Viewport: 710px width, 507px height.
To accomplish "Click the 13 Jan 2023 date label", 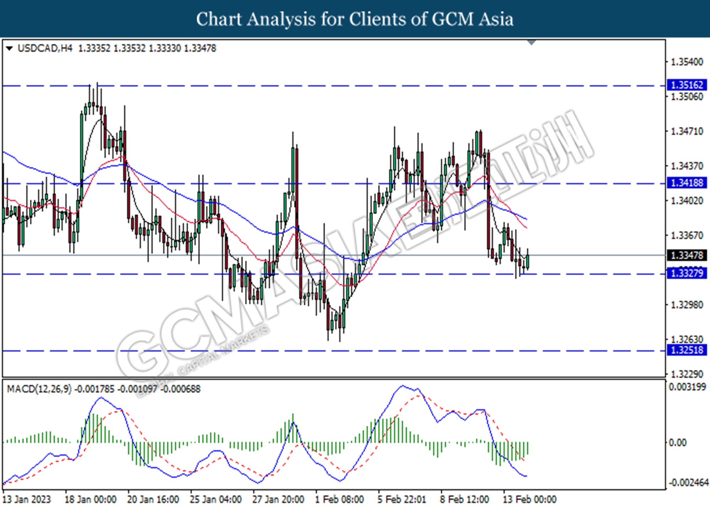I will click(x=27, y=500).
